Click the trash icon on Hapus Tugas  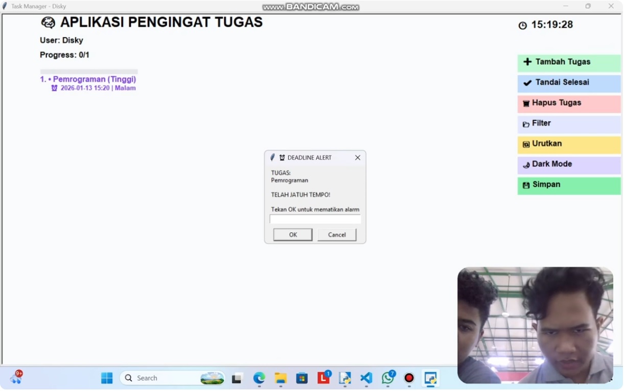(526, 103)
